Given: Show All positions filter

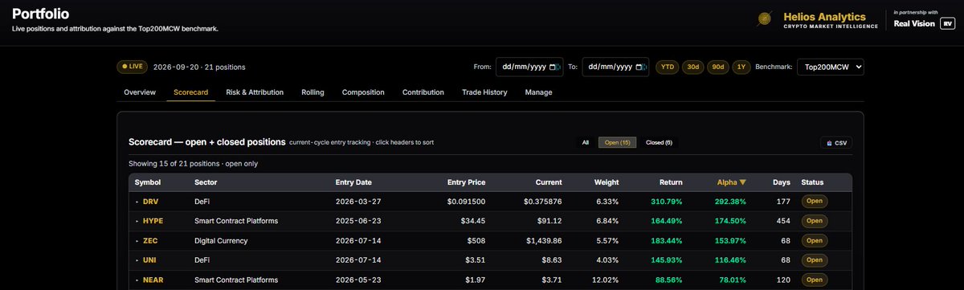Looking at the screenshot, I should (586, 142).
